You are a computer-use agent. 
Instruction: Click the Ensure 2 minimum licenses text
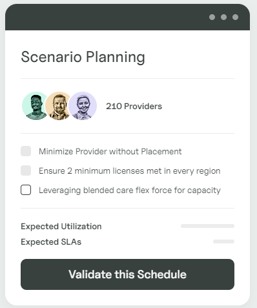click(x=130, y=171)
